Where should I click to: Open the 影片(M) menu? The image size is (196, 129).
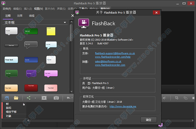coord(50,9)
